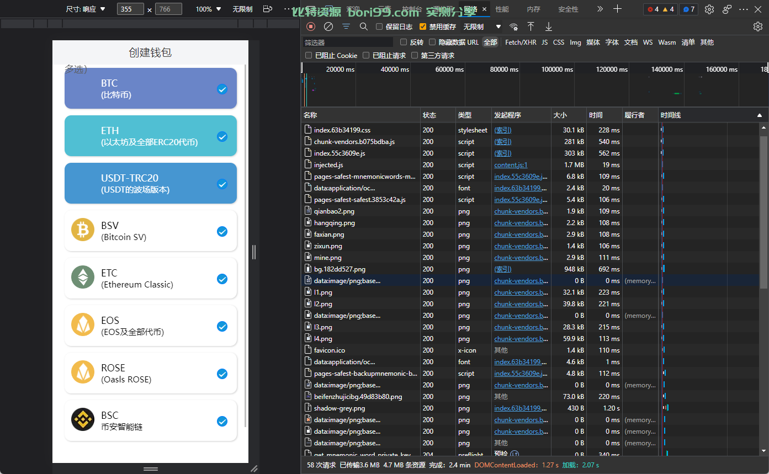This screenshot has height=474, width=769.
Task: Export HAR file (down arrow icon)
Action: 548,26
